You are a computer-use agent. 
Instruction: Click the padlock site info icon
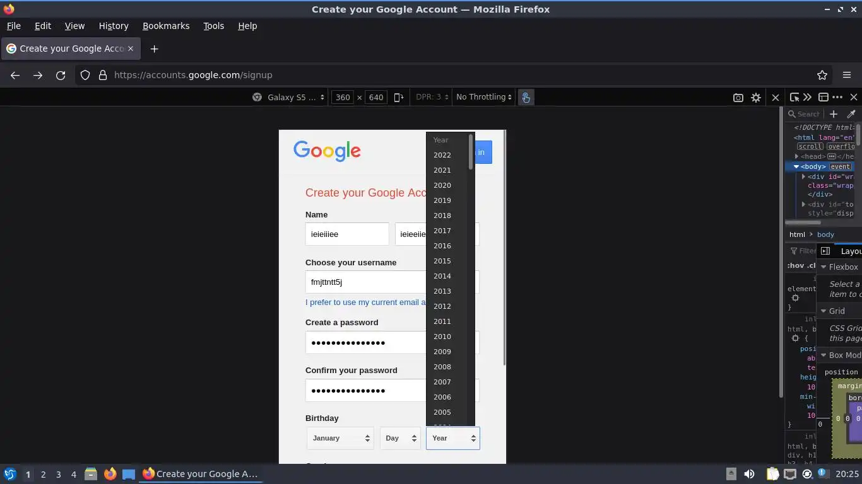103,75
